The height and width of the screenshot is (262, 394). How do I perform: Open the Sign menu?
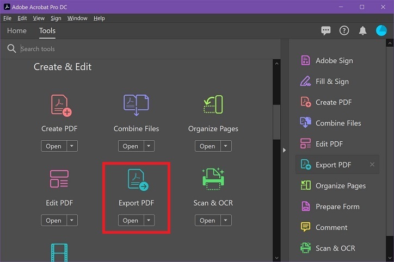tap(56, 18)
